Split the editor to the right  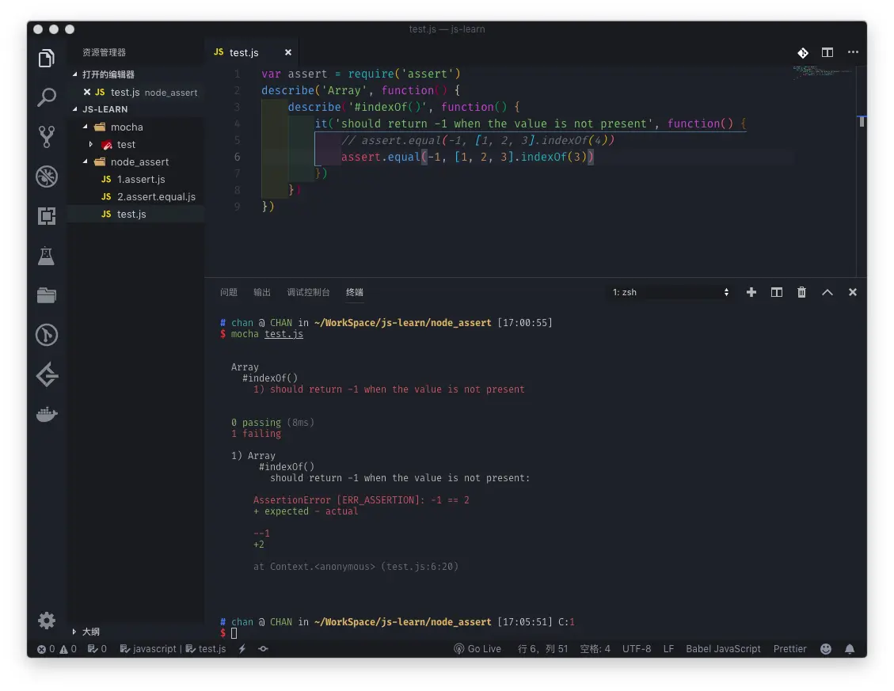(x=827, y=52)
